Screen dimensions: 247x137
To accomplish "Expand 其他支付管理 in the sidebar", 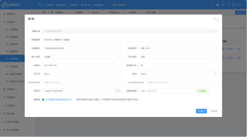I will coord(17,122).
